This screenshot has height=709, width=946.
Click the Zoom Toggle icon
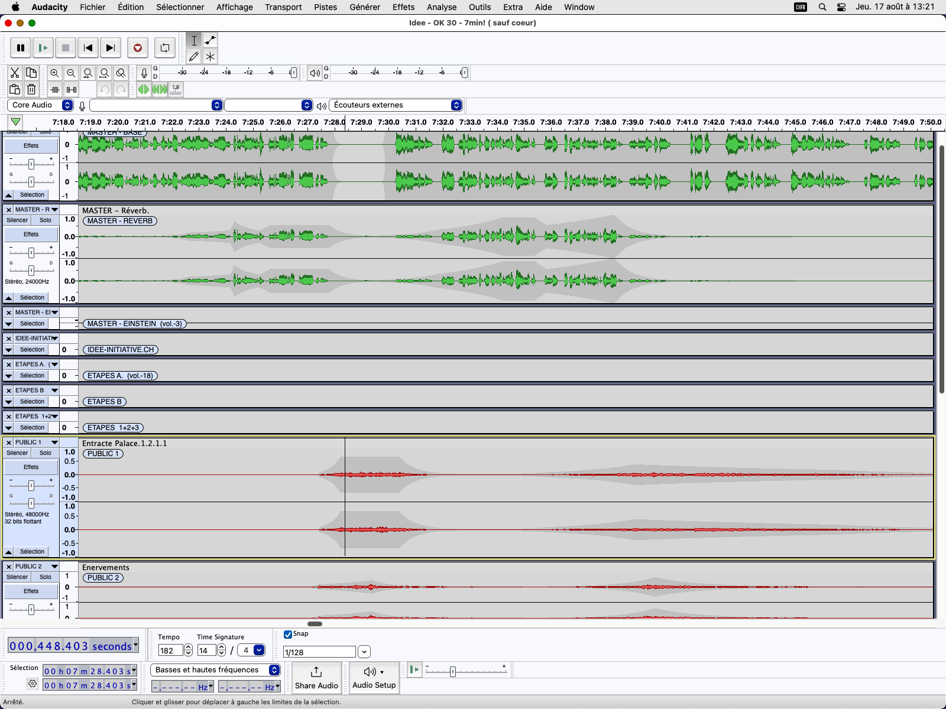121,73
